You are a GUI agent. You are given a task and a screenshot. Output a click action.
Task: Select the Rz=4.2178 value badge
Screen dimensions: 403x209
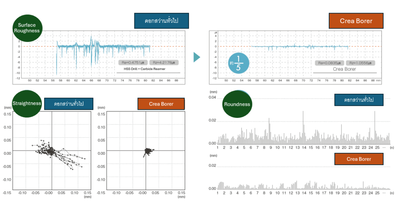(x=164, y=62)
